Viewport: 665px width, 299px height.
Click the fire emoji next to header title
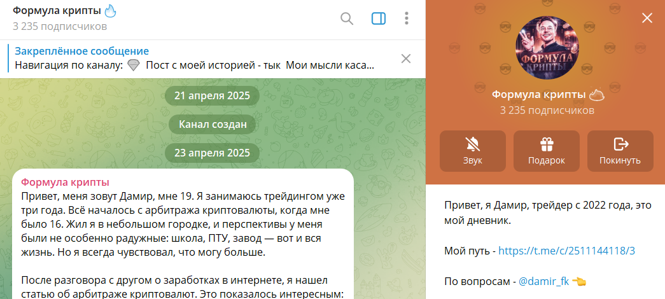coord(110,10)
